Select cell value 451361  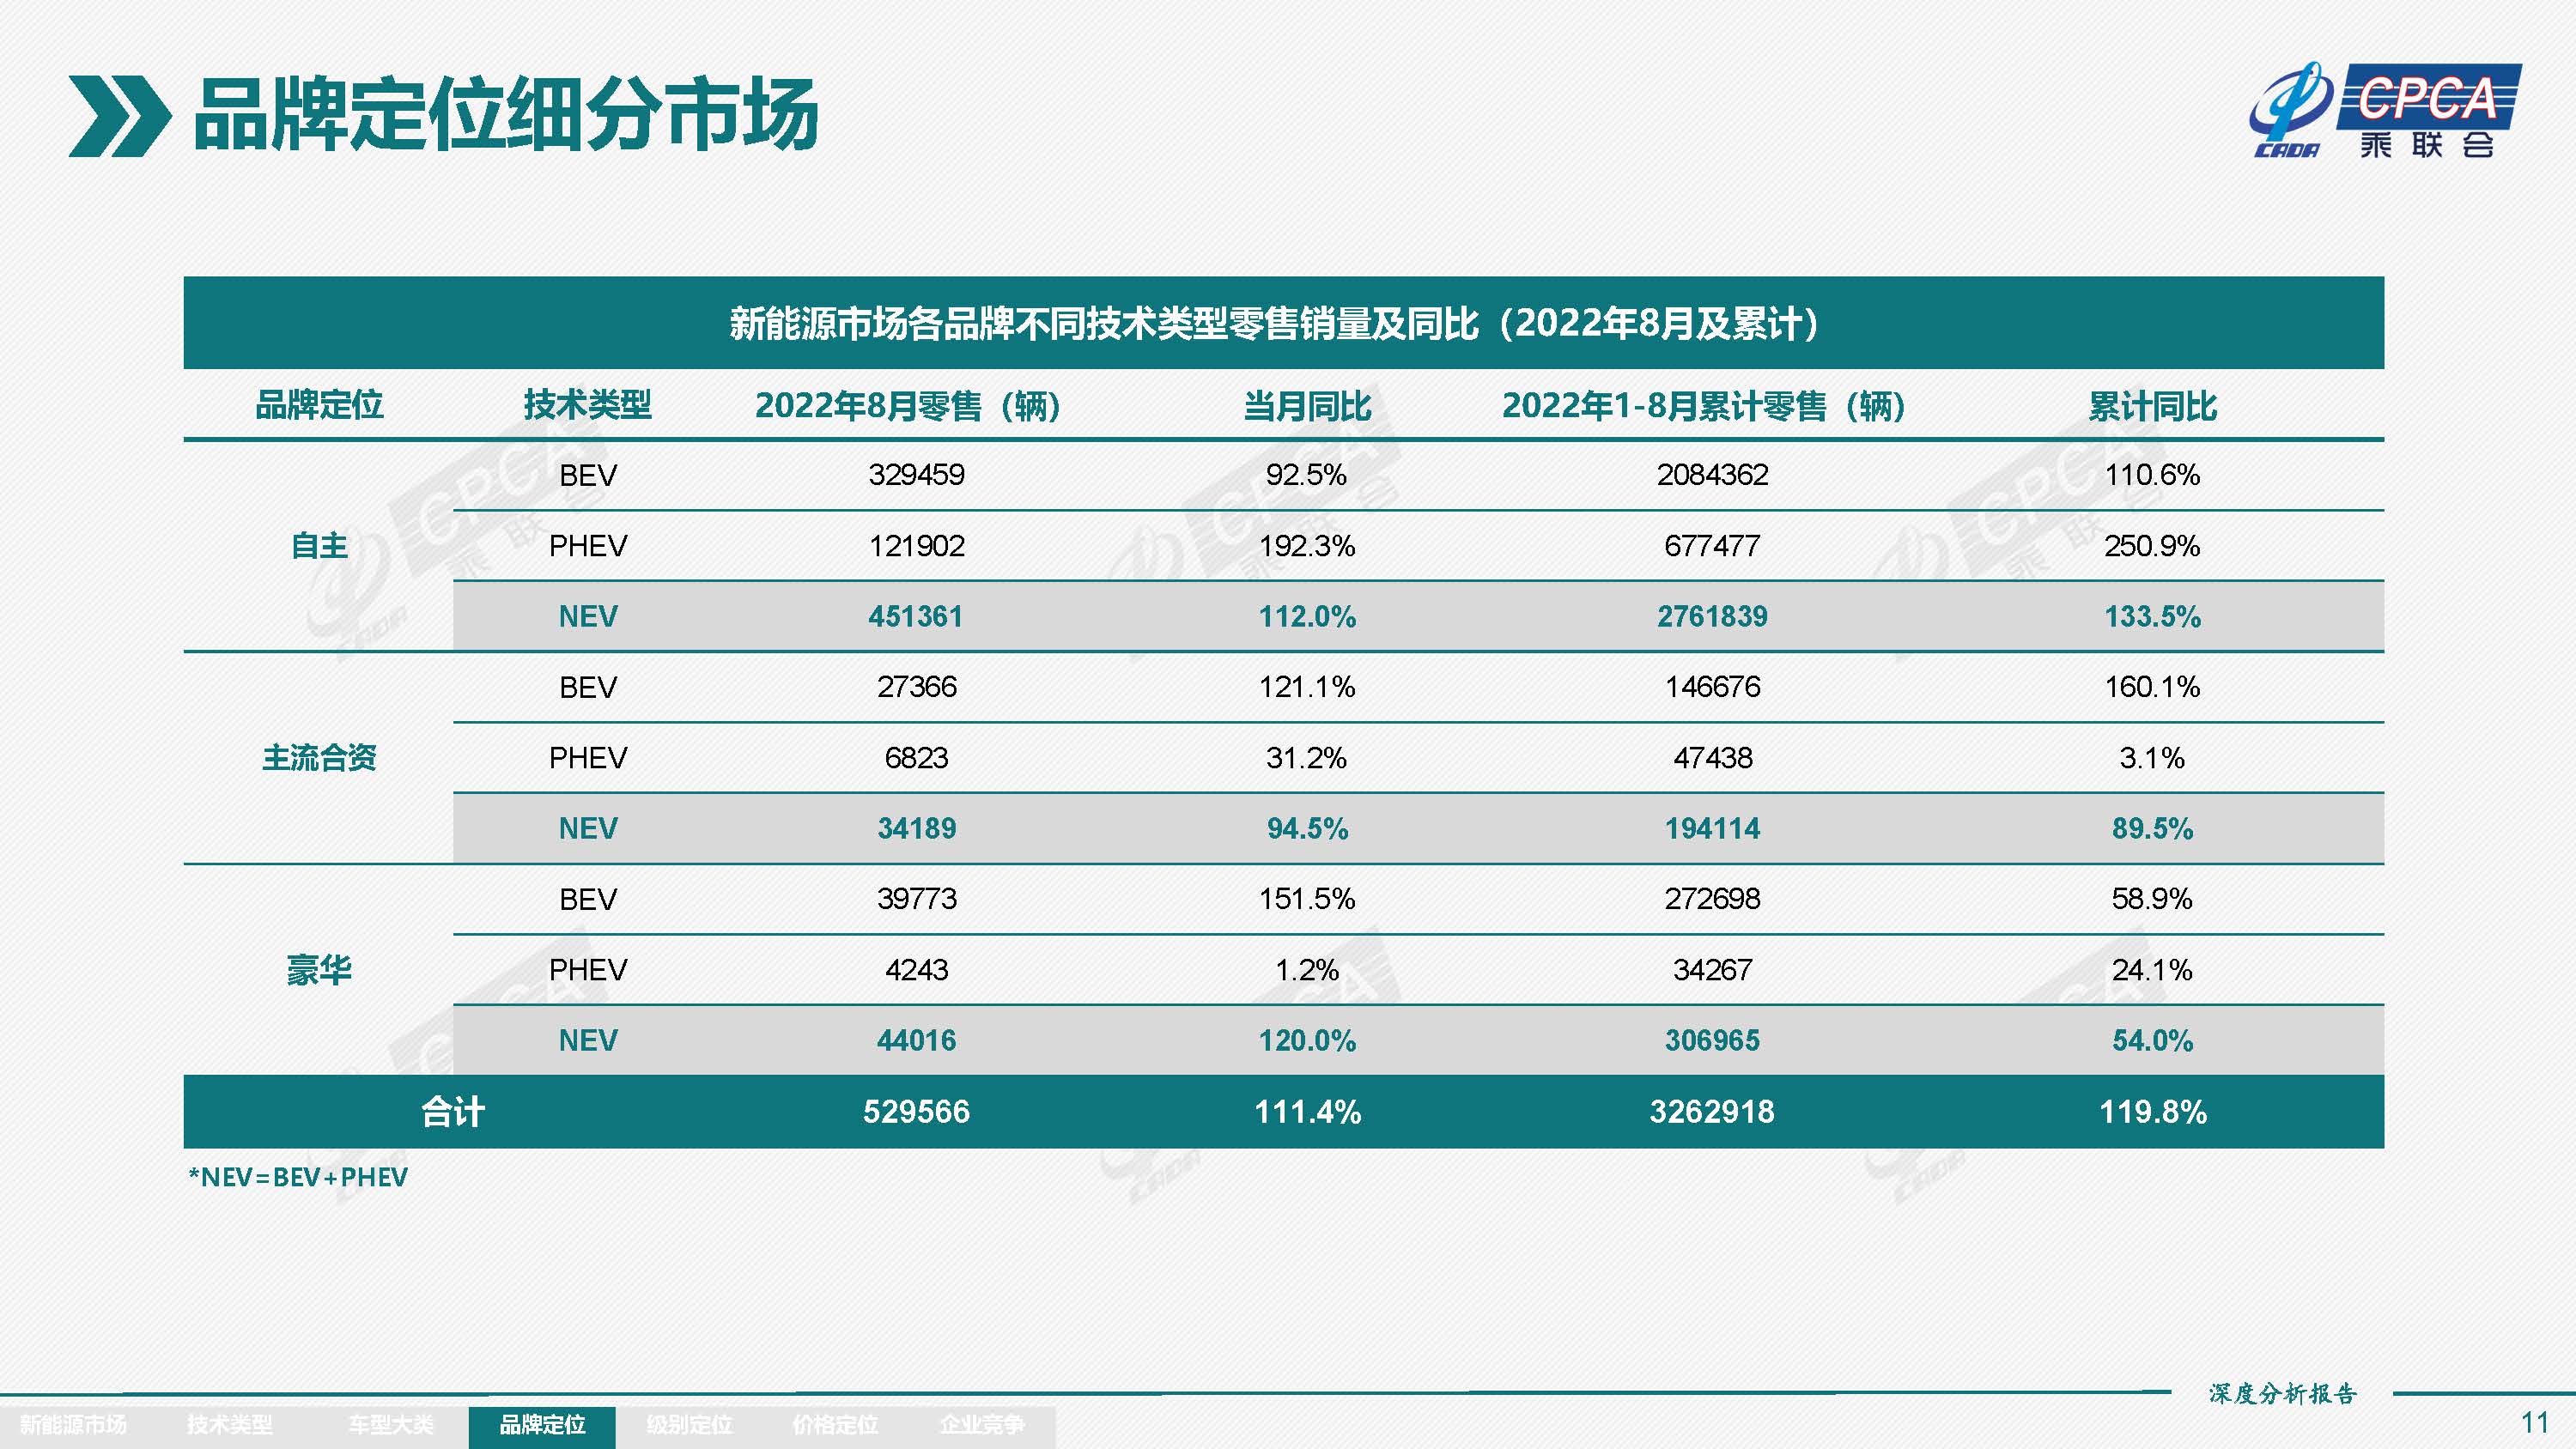click(916, 616)
